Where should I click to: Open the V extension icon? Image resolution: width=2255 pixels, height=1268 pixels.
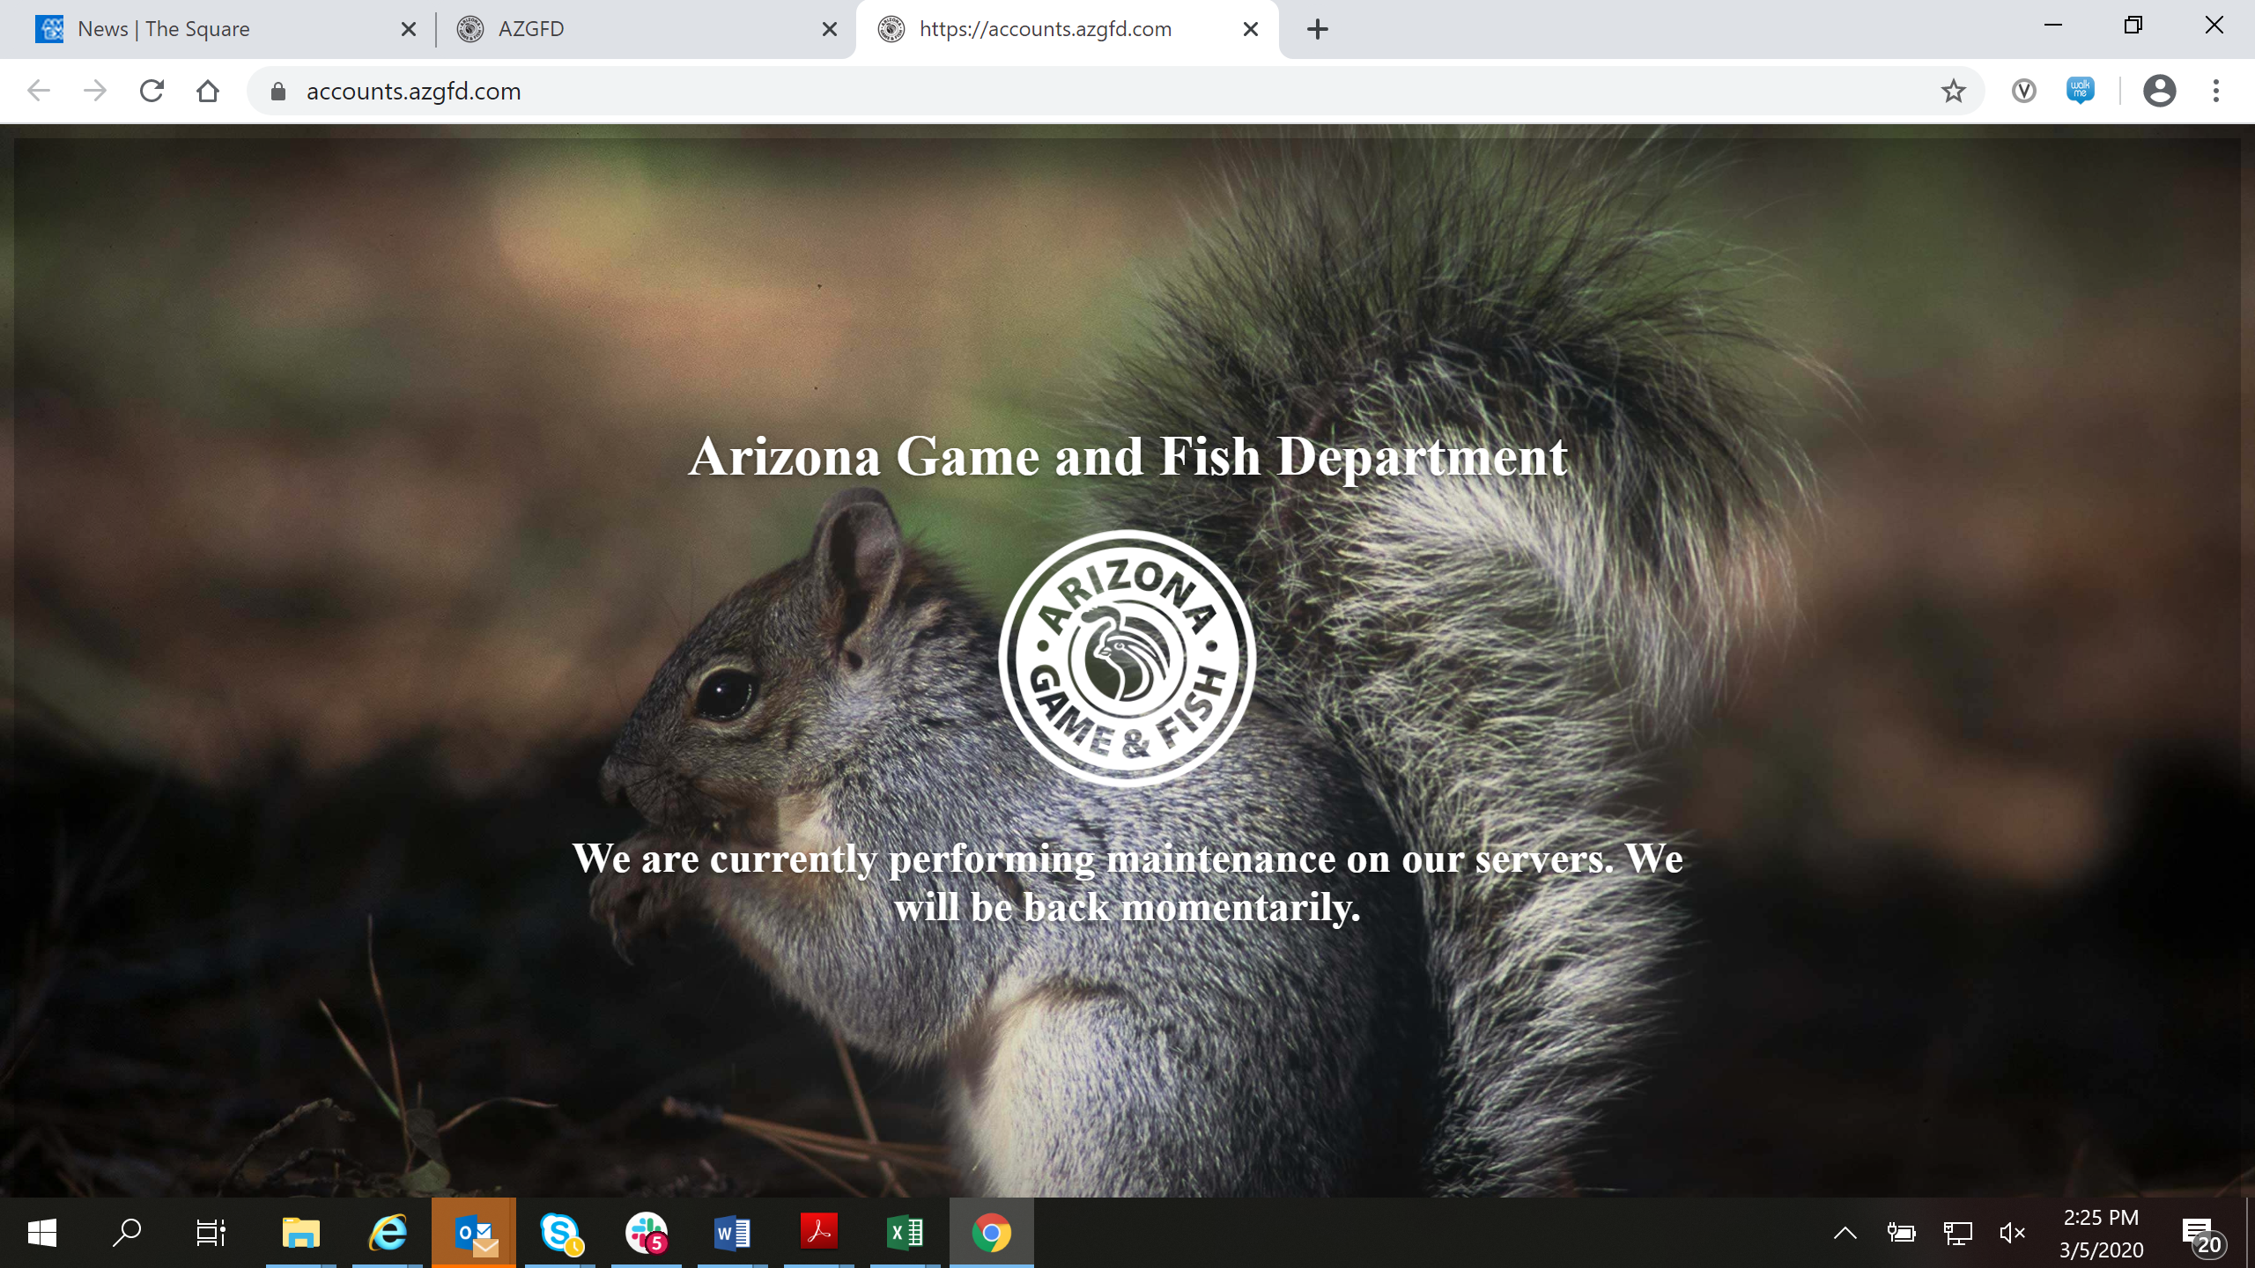(x=2023, y=91)
